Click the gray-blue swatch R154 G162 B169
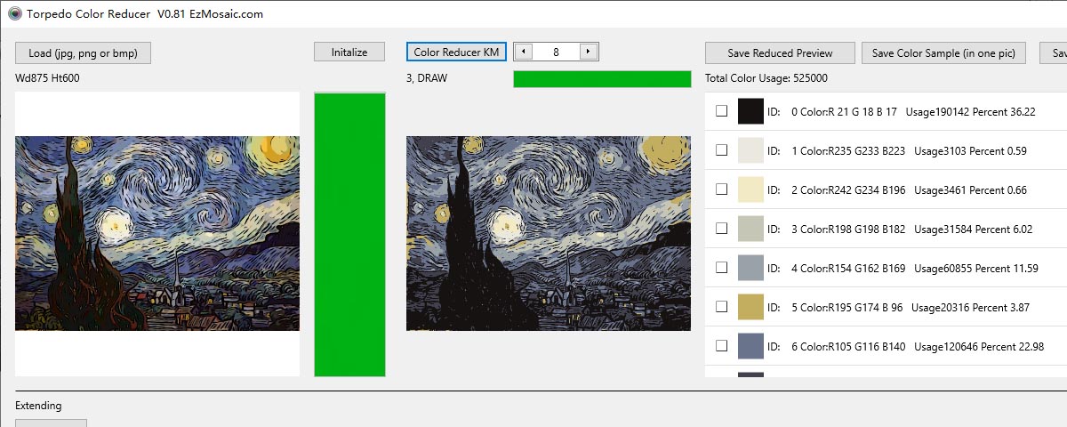Viewport: 1067px width, 427px height. pos(751,268)
